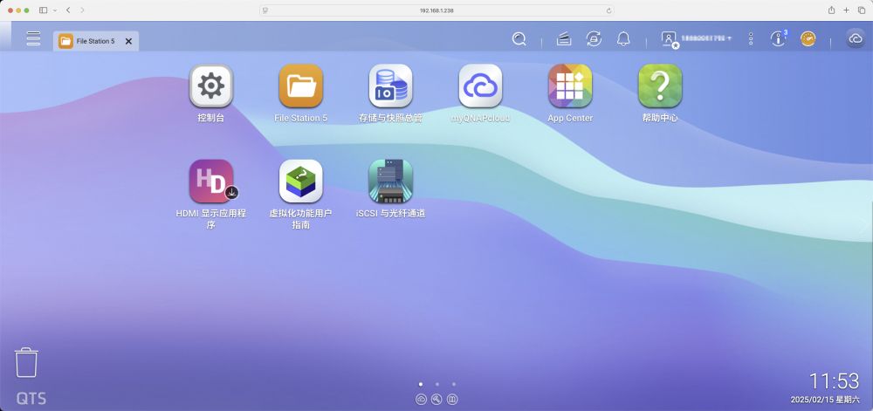This screenshot has width=873, height=411.
Task: Open the background tasks icon
Action: click(x=564, y=39)
